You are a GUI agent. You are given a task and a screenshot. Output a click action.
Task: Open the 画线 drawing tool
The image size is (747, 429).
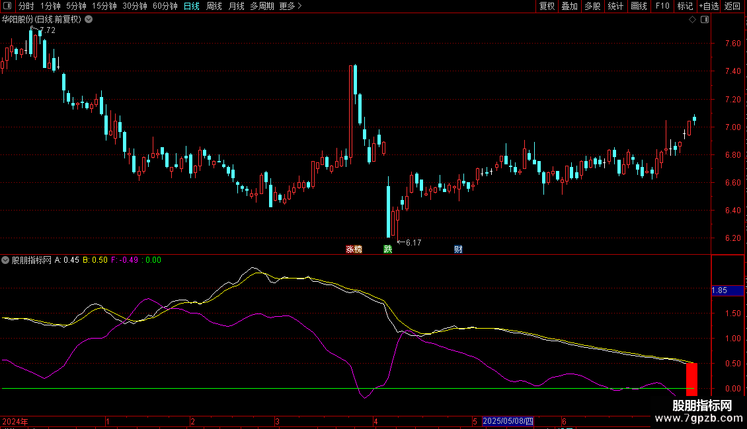click(639, 6)
